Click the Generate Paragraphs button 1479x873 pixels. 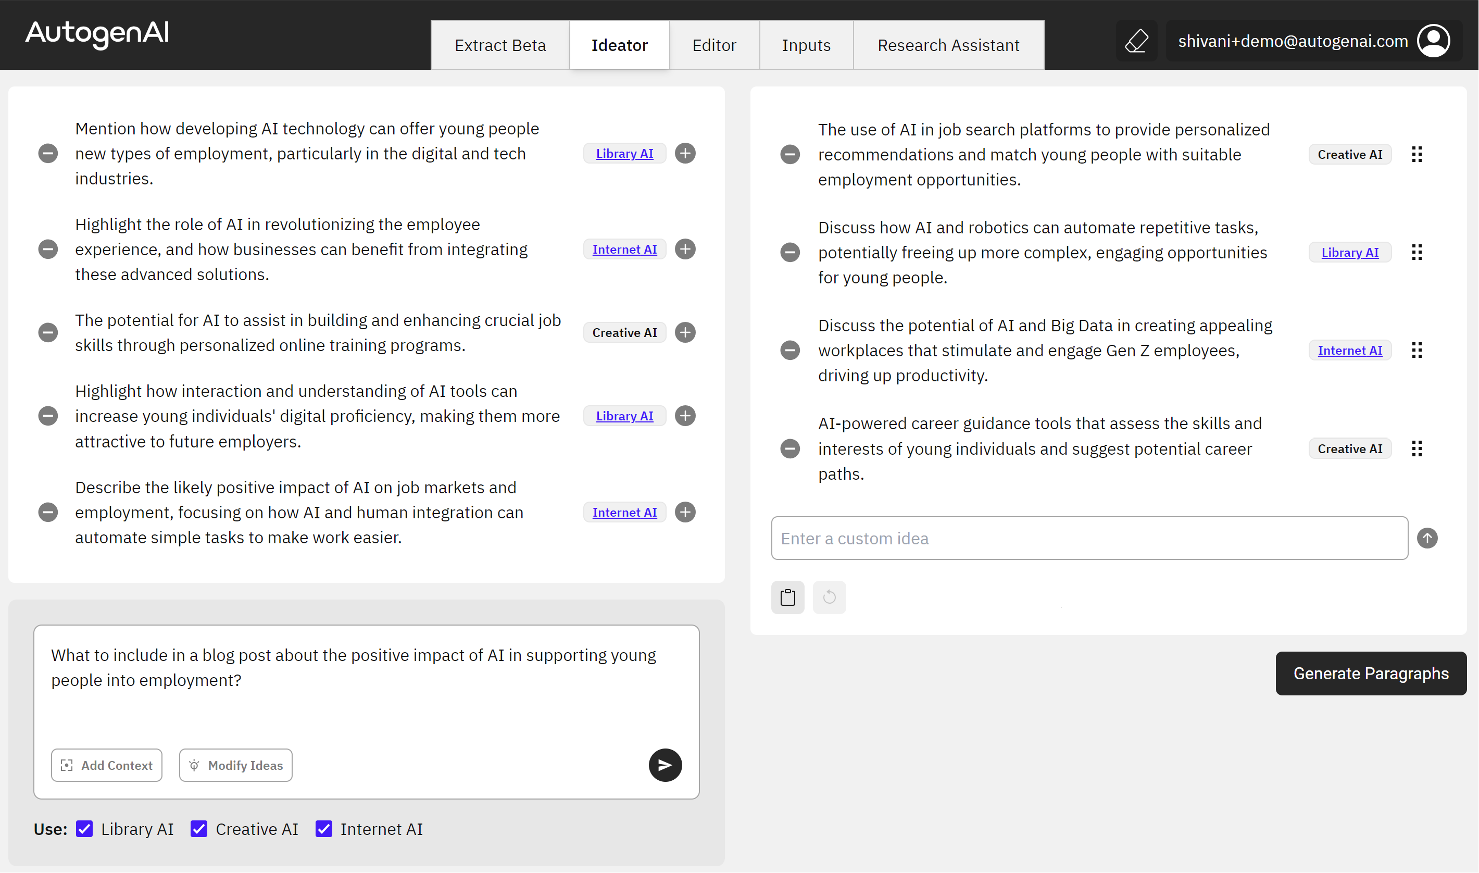click(1370, 673)
